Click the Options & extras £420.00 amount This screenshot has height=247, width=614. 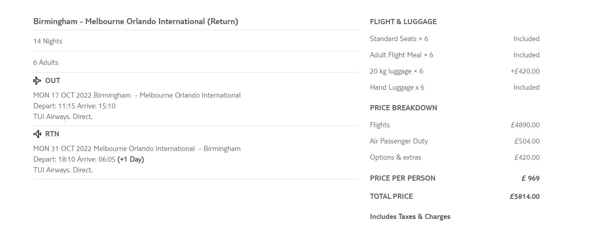point(527,157)
